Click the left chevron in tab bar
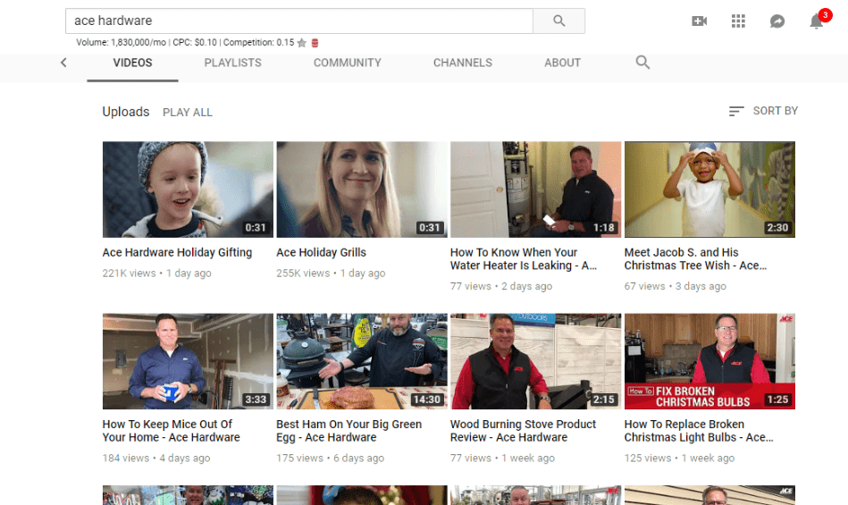 tap(63, 63)
